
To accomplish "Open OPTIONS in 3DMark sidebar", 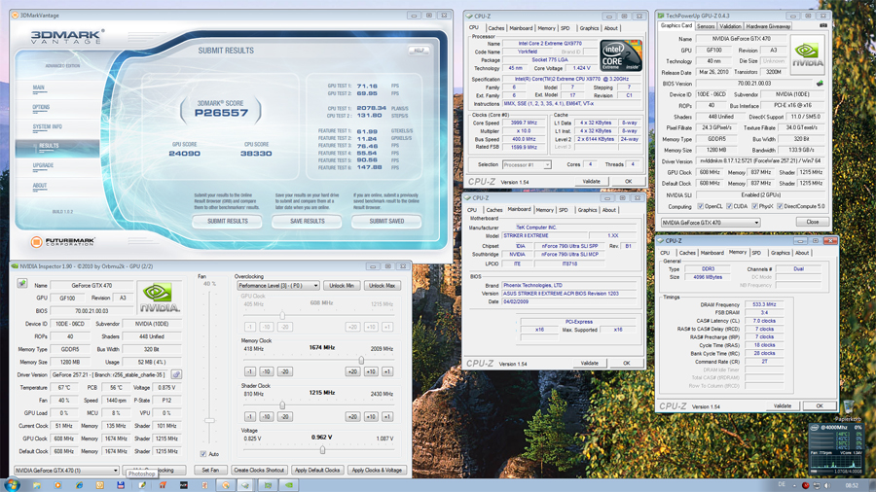I will [x=41, y=107].
